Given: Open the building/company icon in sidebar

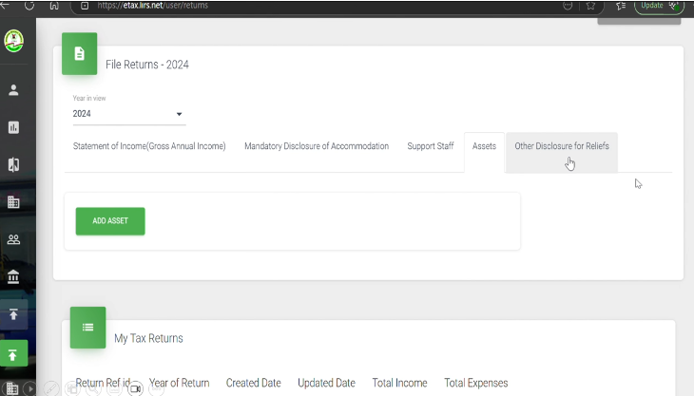Looking at the screenshot, I should click(13, 202).
